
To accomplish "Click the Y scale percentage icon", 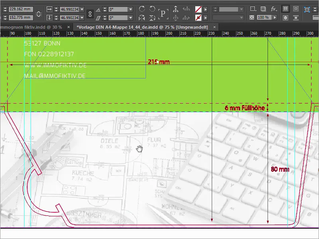I will 49,18.
